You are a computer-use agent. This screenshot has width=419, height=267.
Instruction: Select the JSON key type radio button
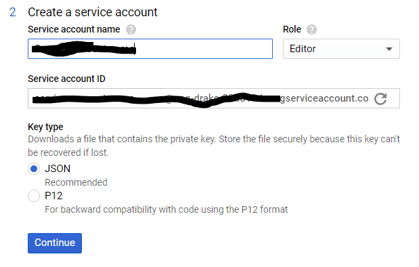tap(34, 169)
